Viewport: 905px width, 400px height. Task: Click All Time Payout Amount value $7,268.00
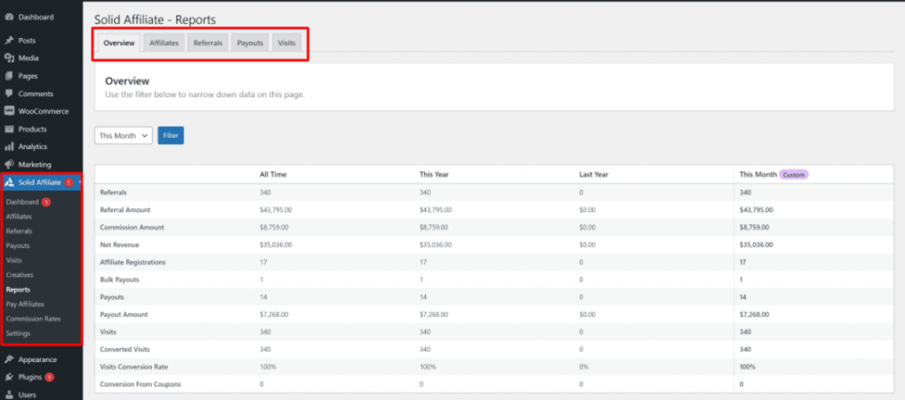pos(274,314)
